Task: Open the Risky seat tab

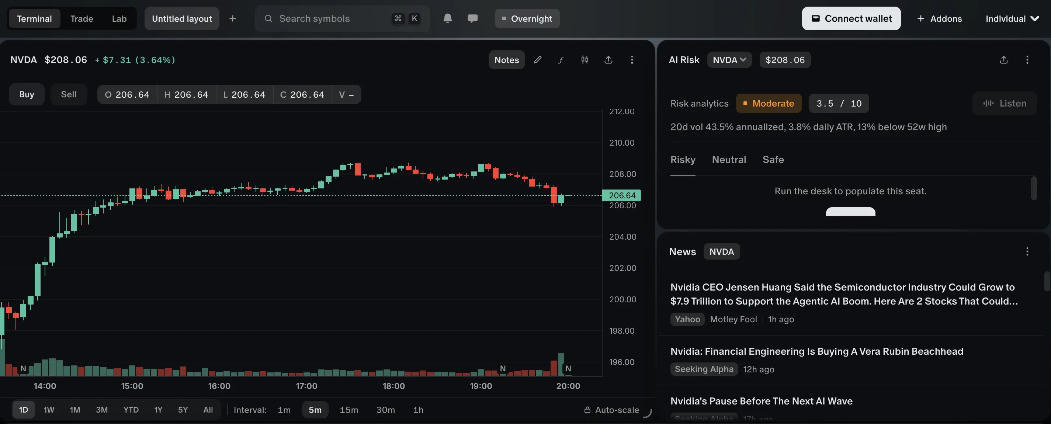Action: tap(683, 160)
